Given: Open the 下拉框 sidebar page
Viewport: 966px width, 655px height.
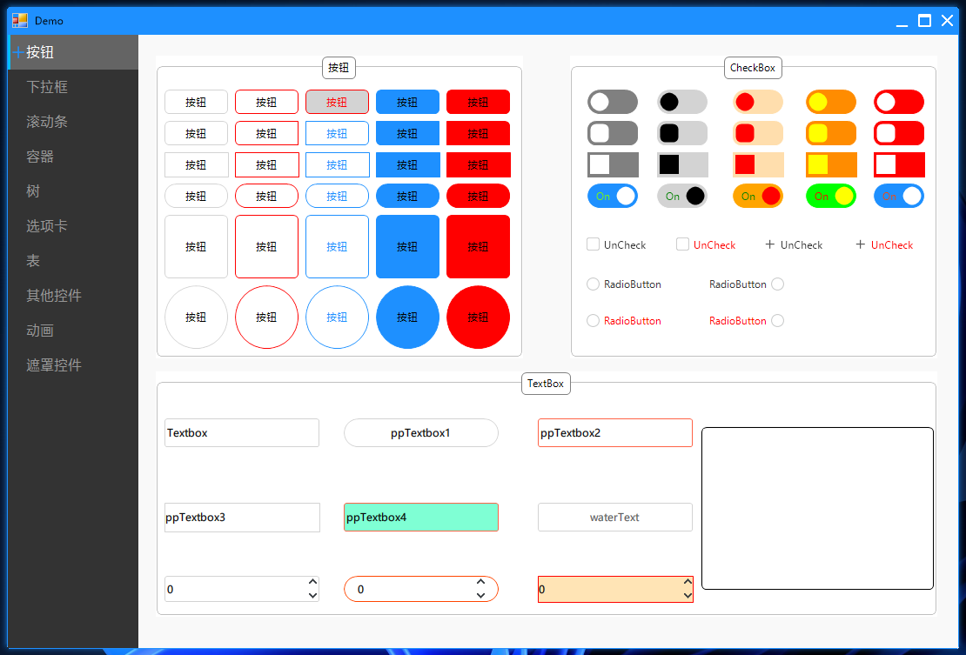Looking at the screenshot, I should point(73,87).
